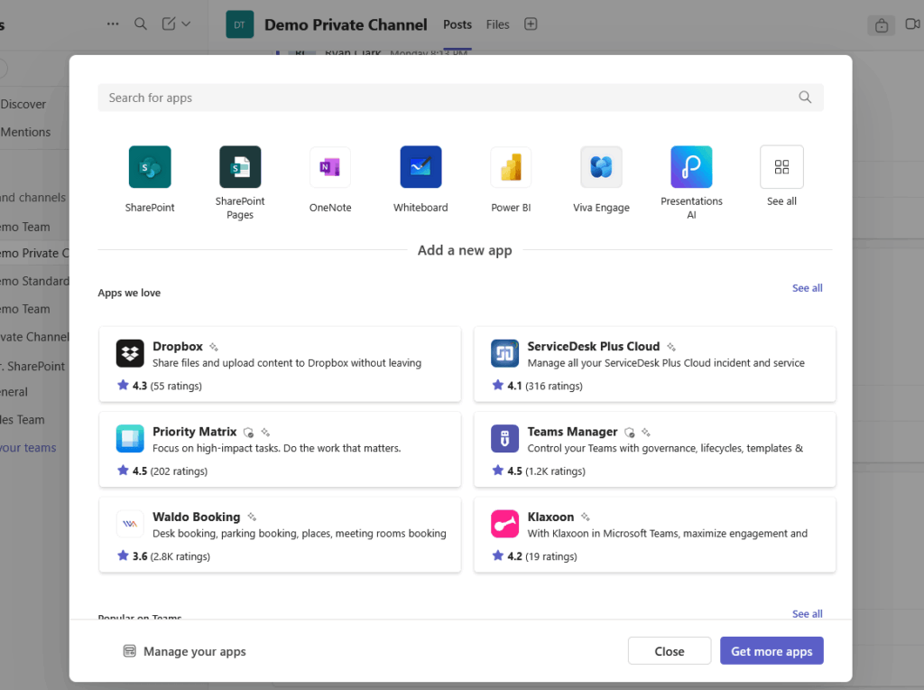Click the Close button

(x=670, y=651)
